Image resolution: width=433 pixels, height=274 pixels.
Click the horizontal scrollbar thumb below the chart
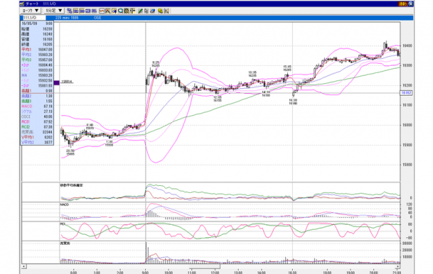(205, 266)
